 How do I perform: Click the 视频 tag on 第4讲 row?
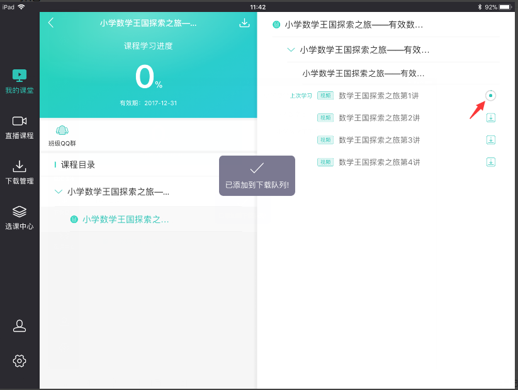[x=325, y=162]
